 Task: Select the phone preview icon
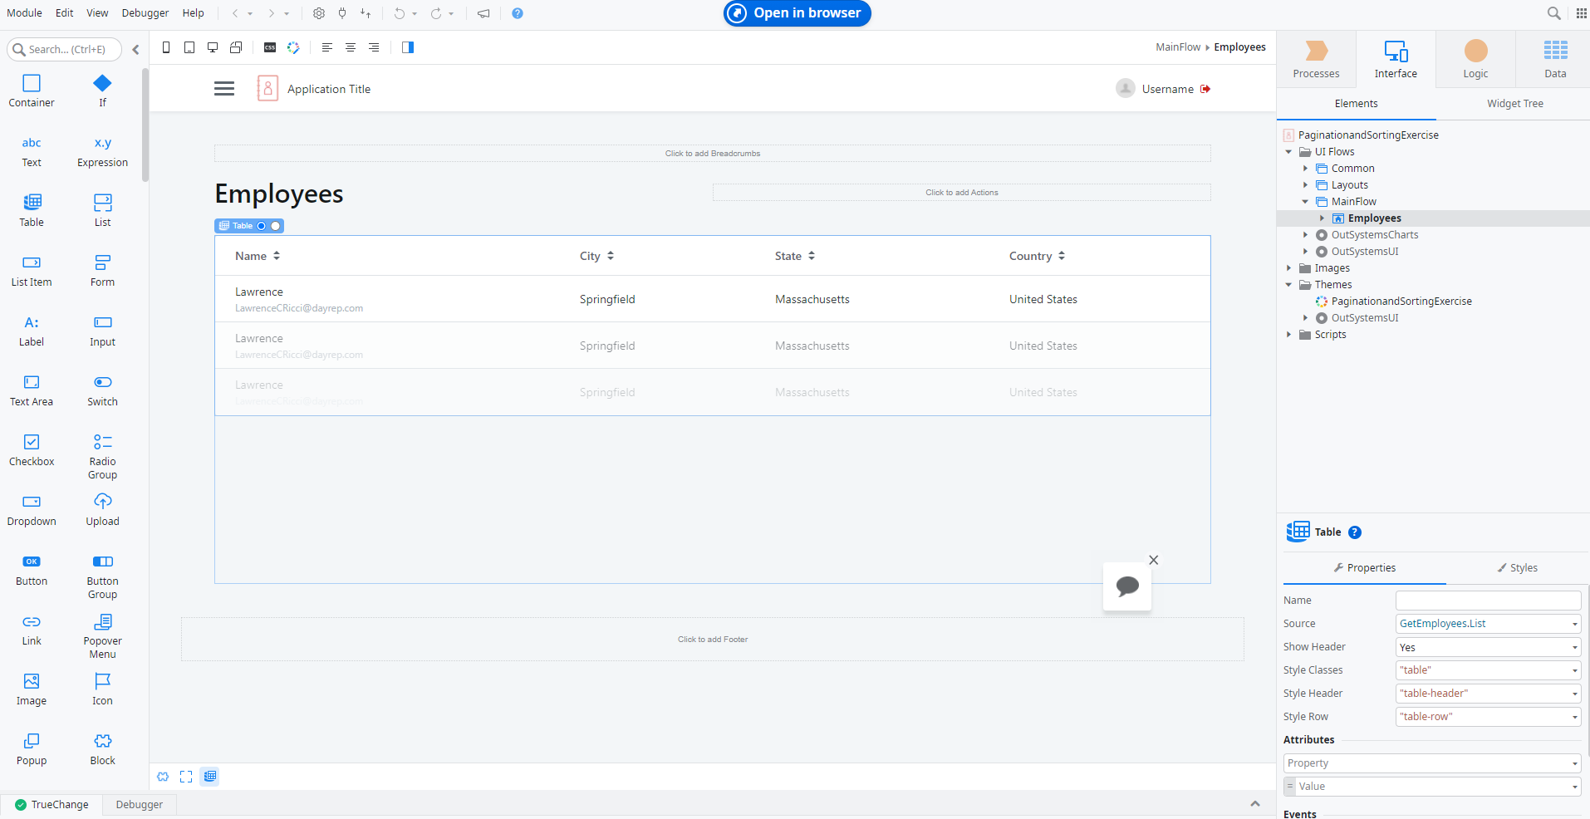(165, 47)
